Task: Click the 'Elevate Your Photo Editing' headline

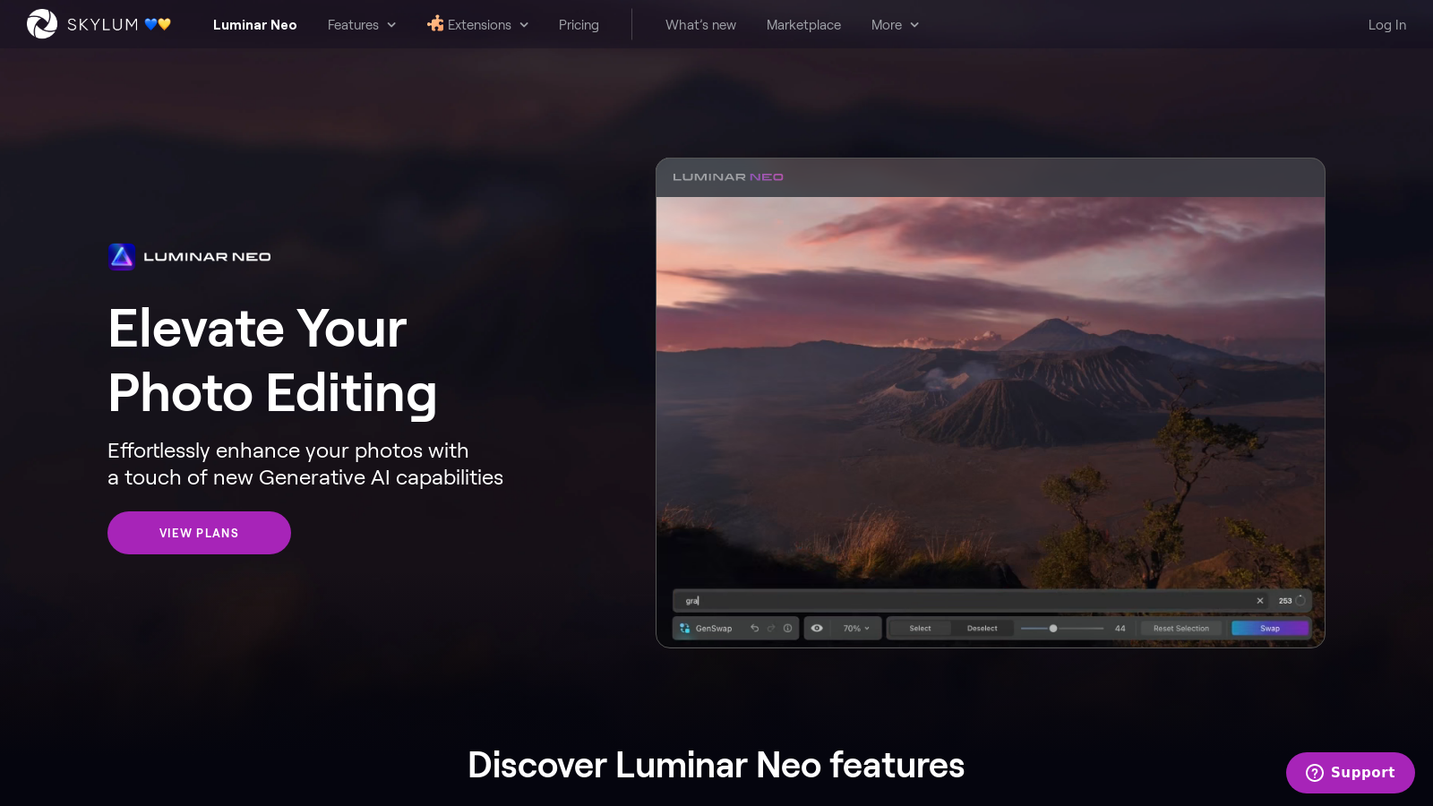Action: click(x=272, y=361)
